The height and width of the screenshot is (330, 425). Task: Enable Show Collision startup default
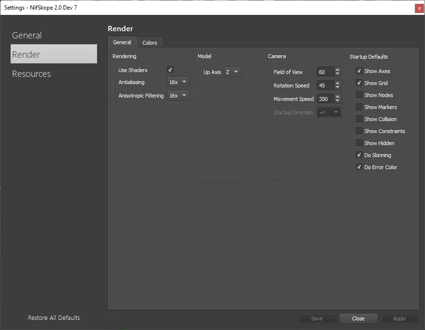359,119
